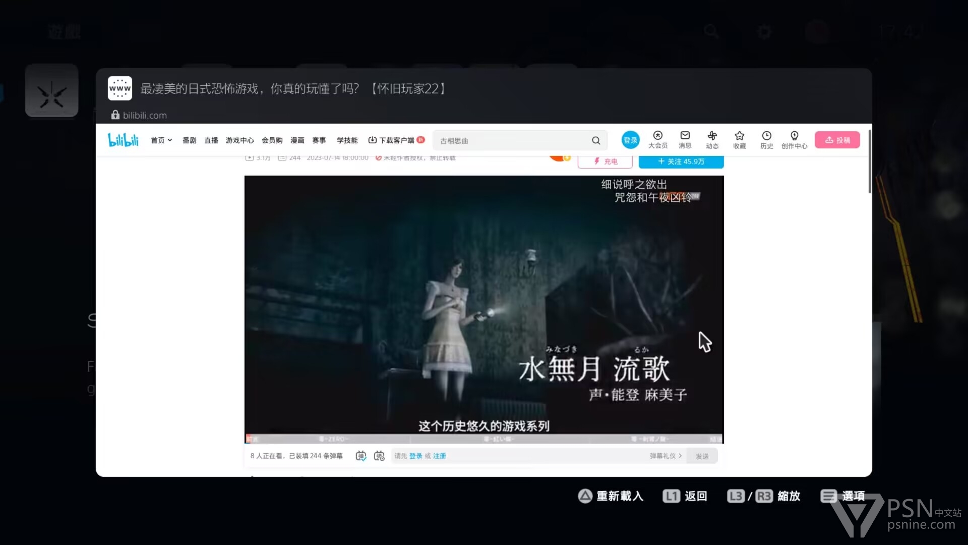Open 赛事 navigation item

tap(319, 140)
